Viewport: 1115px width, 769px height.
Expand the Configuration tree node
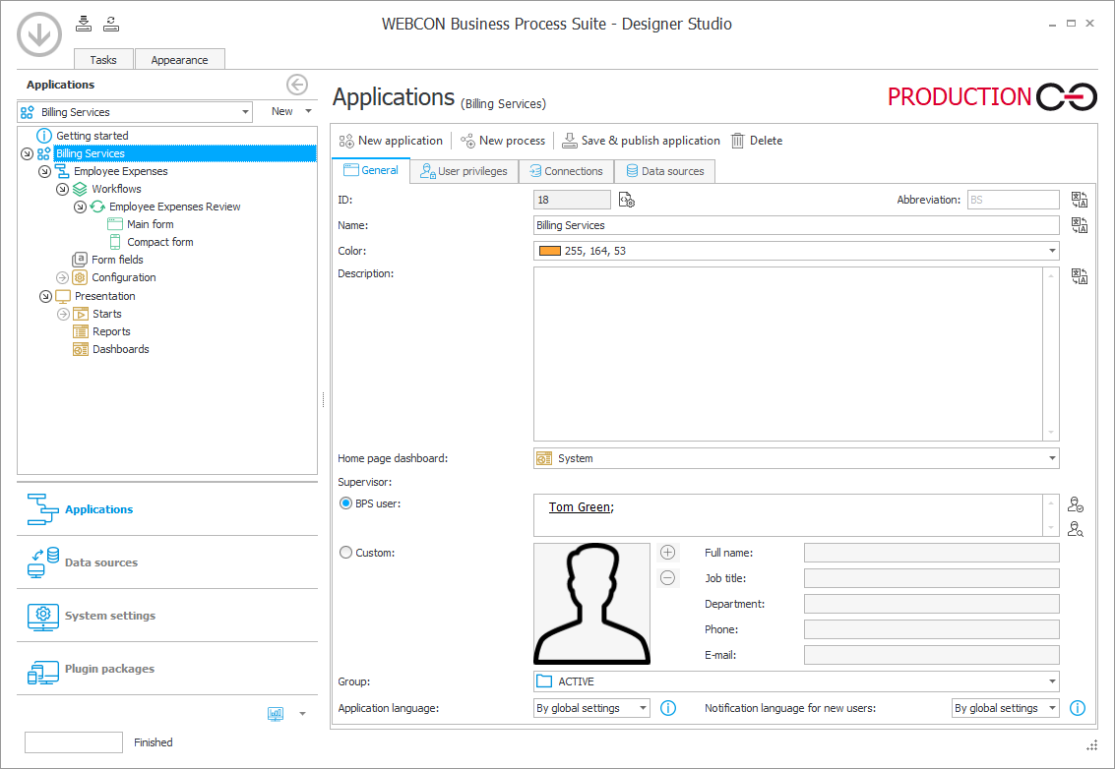click(63, 278)
